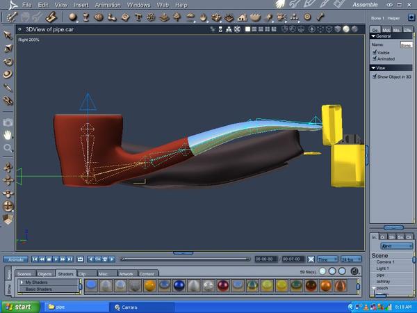
Task: Jump to the animation start
Action: 35,259
